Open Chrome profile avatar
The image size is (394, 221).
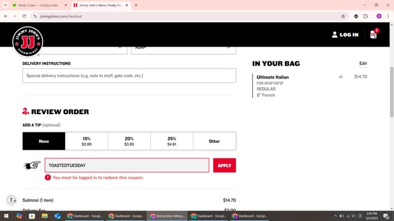(379, 17)
